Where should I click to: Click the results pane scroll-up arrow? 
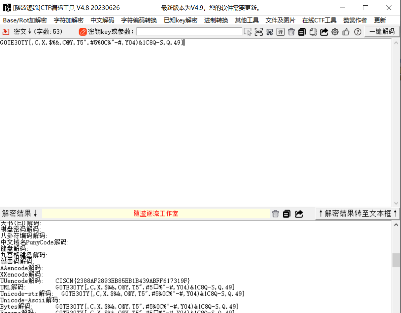pyautogui.click(x=396, y=225)
